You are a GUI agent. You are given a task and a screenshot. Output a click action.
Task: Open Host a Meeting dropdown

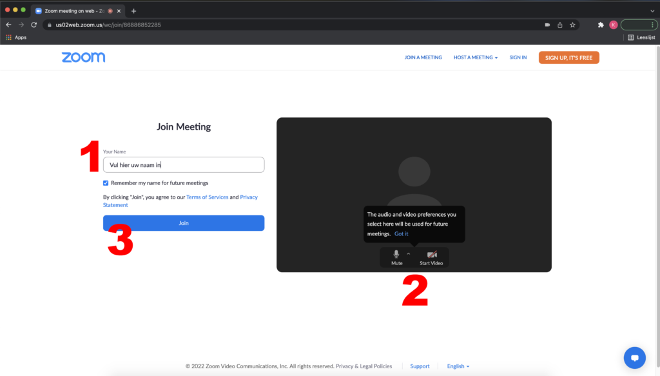click(475, 57)
